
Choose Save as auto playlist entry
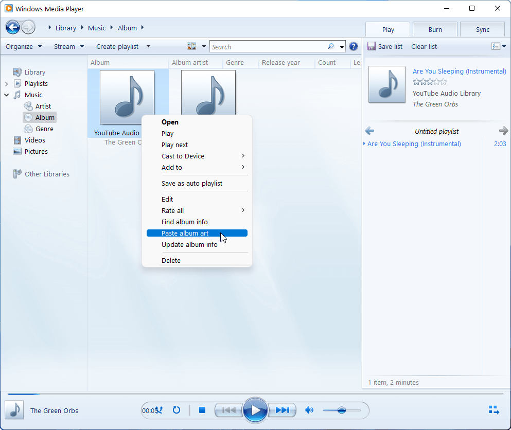(x=197, y=183)
